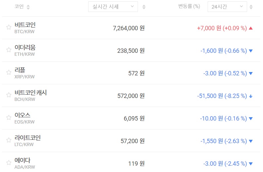This screenshot has height=172, width=263.
Task: Click the Litecoin star icon
Action: coord(9,140)
